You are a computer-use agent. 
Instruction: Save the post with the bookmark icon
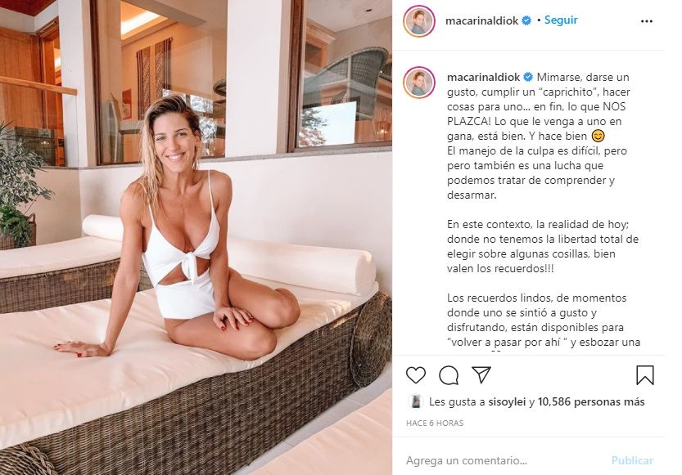point(644,375)
